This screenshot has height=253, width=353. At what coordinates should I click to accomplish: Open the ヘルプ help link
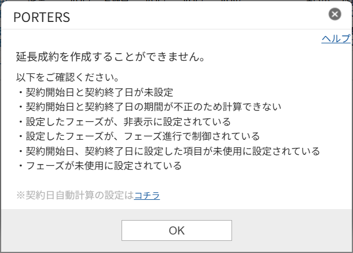pyautogui.click(x=336, y=39)
